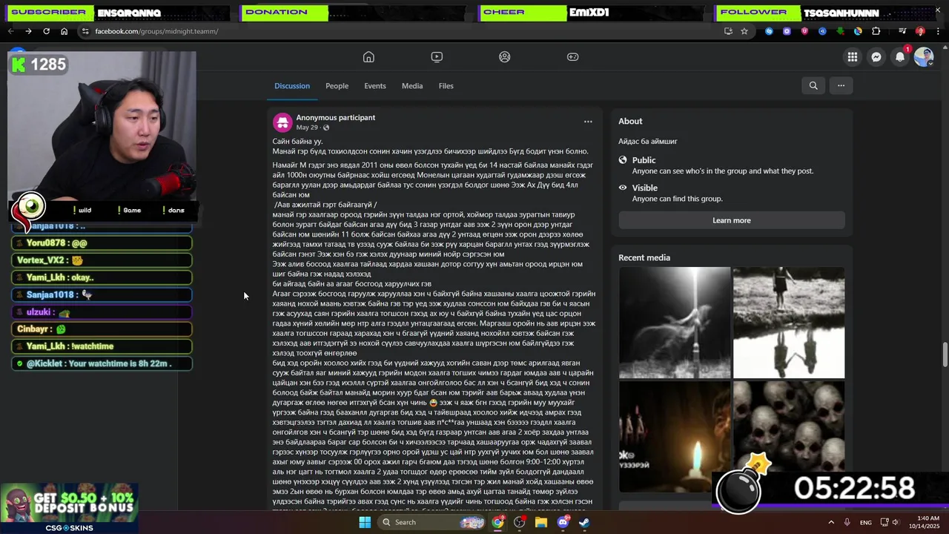Viewport: 949px width, 534px height.
Task: Open Recent media skulls thumbnail
Action: [789, 437]
